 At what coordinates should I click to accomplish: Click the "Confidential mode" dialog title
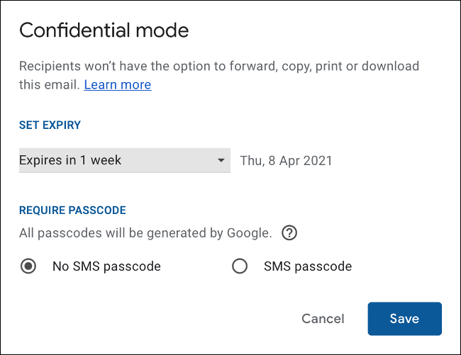point(104,30)
